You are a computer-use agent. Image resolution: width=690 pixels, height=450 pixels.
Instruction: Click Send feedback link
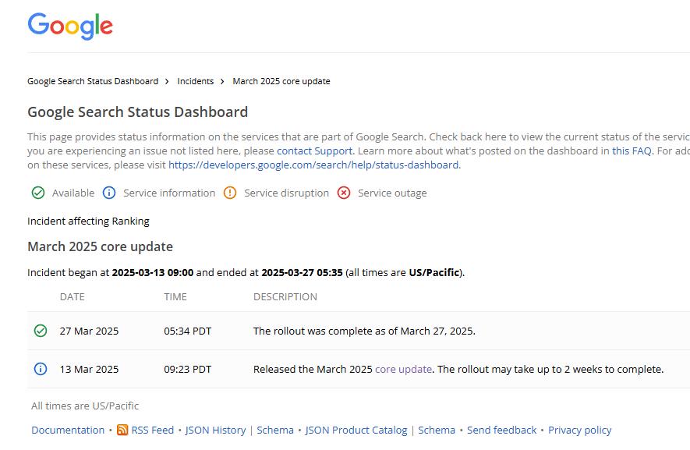click(501, 431)
